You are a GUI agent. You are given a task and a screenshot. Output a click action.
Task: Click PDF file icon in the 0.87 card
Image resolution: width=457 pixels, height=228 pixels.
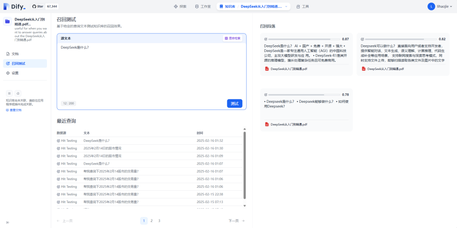267,69
